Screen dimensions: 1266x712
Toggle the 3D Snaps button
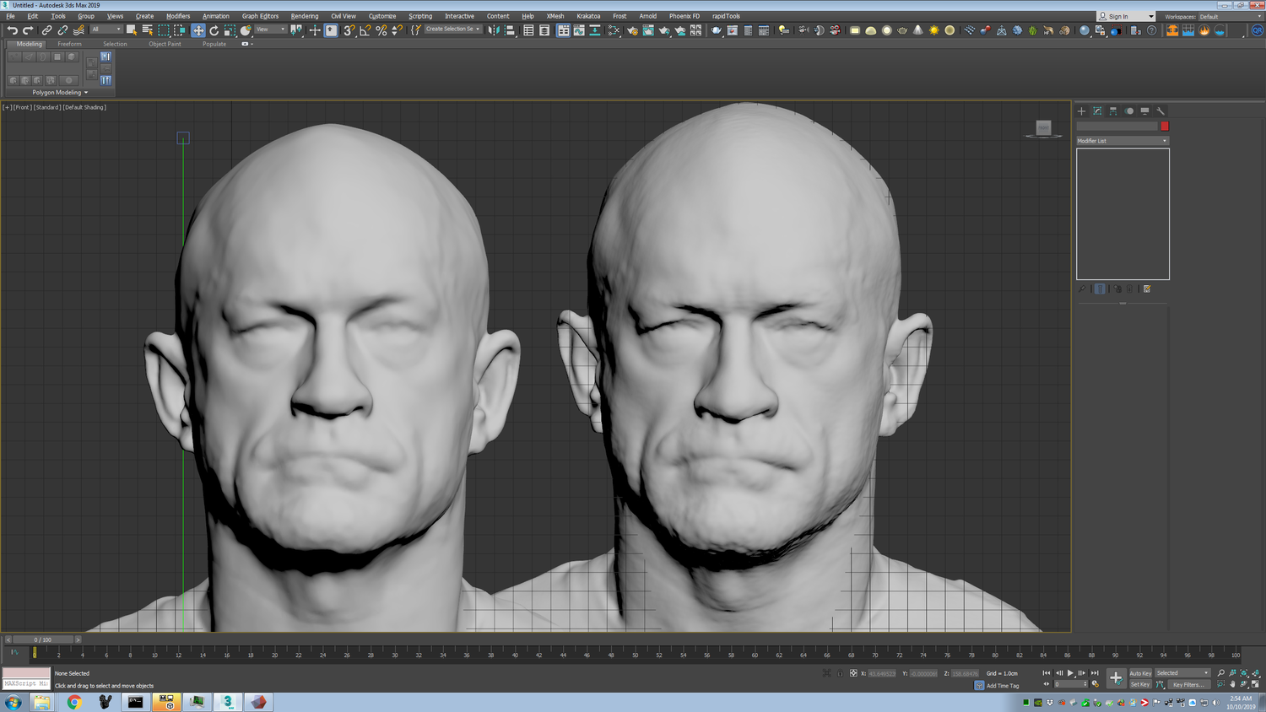coord(349,30)
